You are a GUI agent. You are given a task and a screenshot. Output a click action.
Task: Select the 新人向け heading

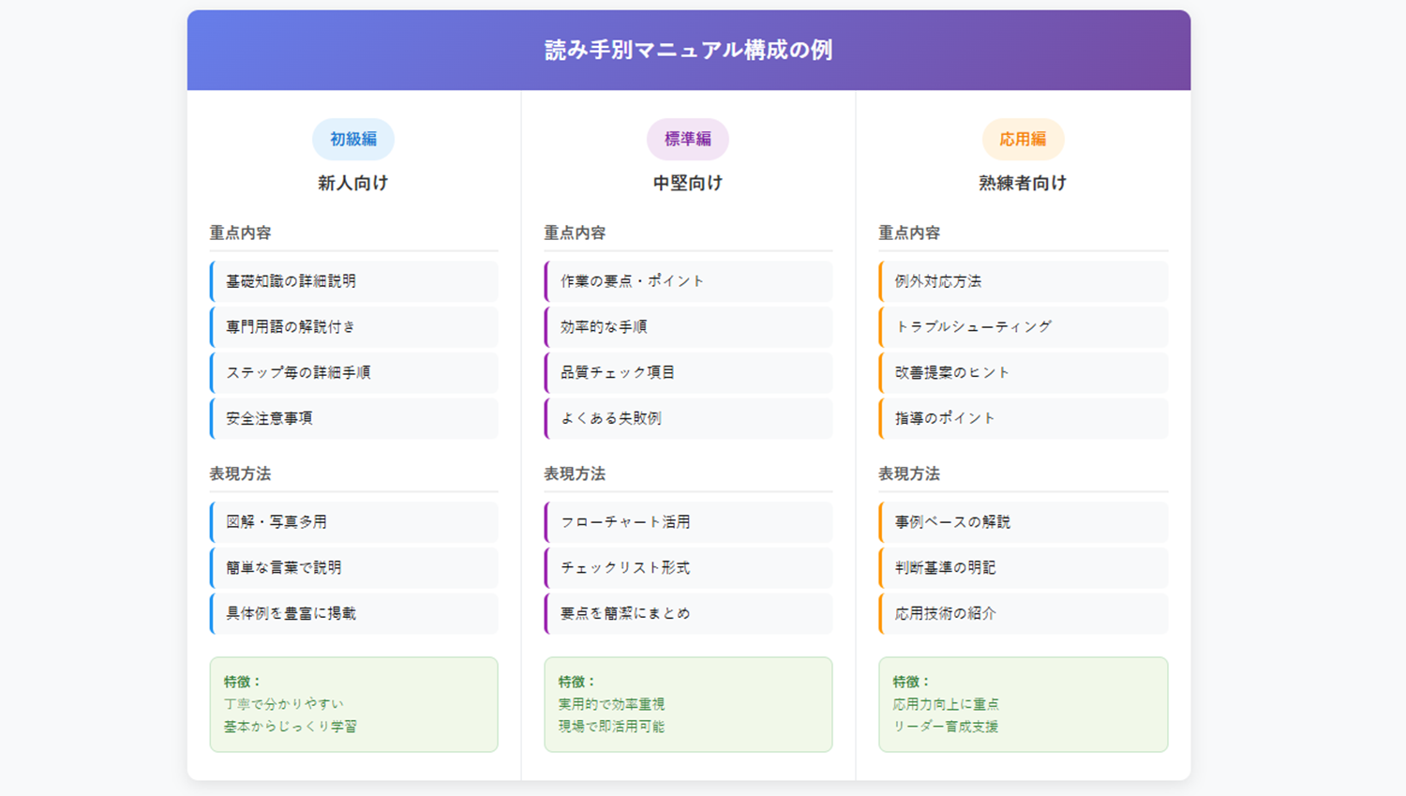[x=353, y=183]
